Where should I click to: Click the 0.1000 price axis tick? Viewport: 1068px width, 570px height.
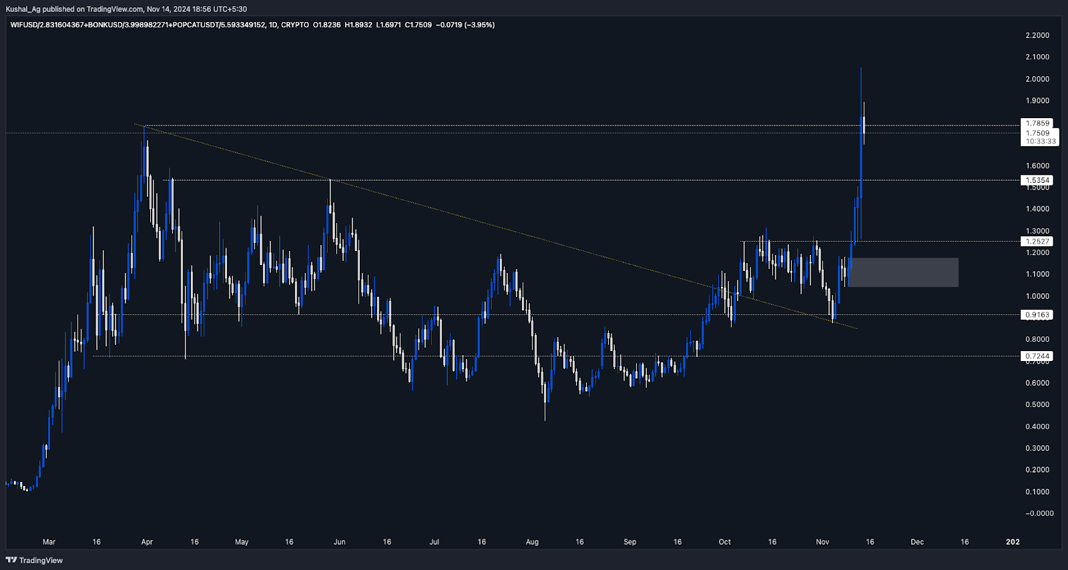[x=1037, y=492]
